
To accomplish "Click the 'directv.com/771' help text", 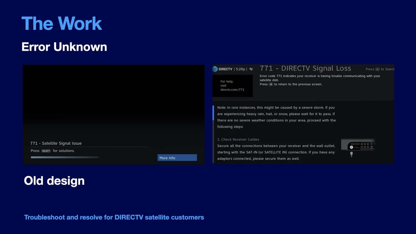I will click(x=232, y=90).
